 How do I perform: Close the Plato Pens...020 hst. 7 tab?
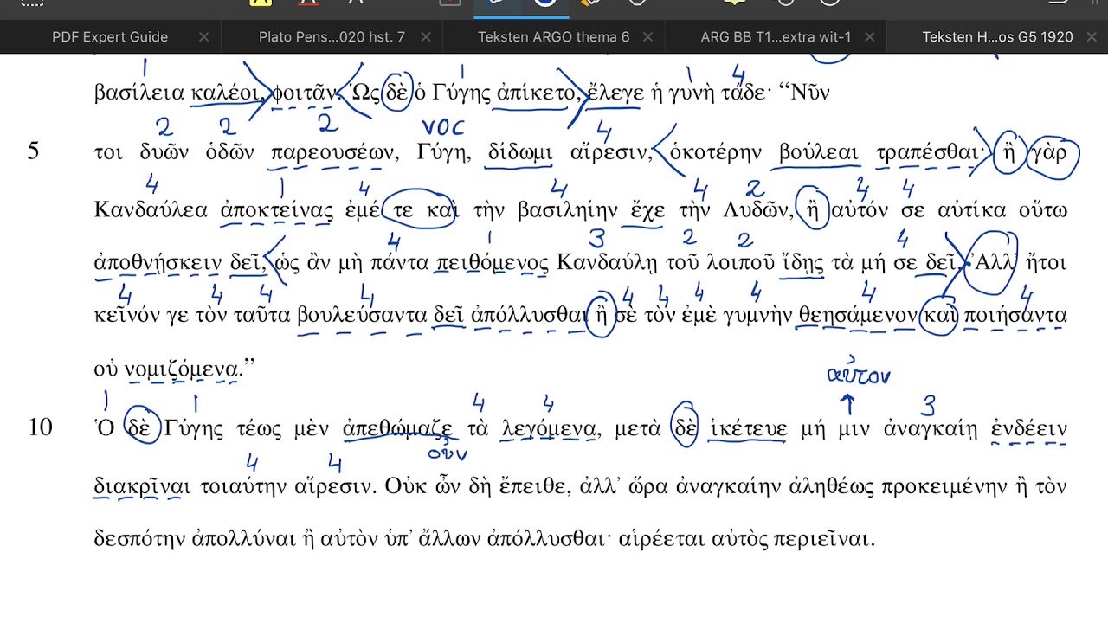[425, 37]
